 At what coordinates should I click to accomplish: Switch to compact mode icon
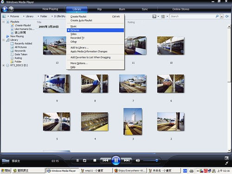point(226,163)
